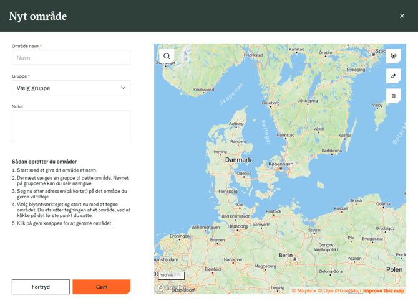Open the OpenStreetMap attribution link
Screen dimensions: 418x306
339,290
